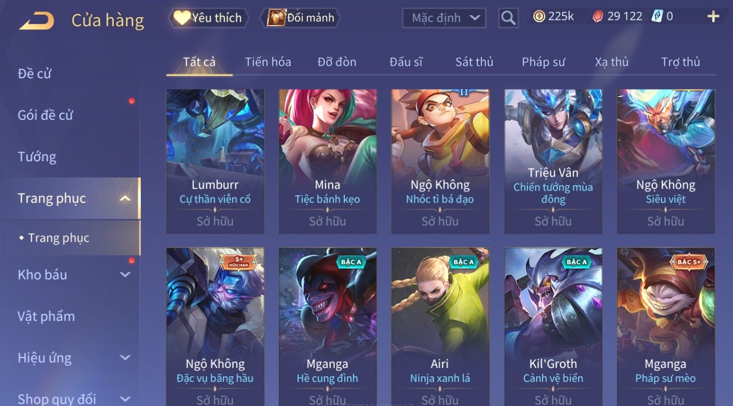Open Tướng in the sidebar
The width and height of the screenshot is (733, 406).
(37, 157)
